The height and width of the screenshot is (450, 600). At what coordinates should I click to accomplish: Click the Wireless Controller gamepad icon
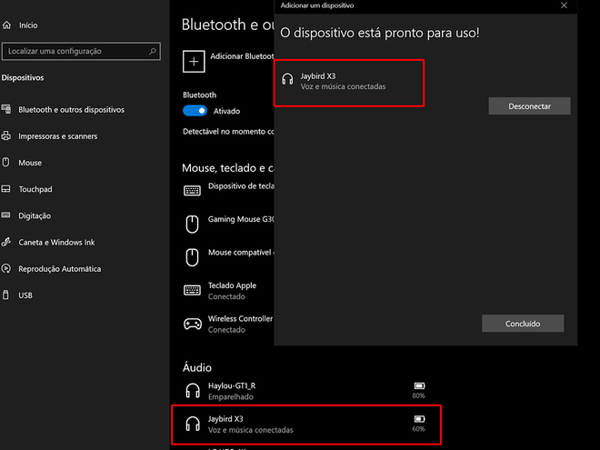point(193,325)
